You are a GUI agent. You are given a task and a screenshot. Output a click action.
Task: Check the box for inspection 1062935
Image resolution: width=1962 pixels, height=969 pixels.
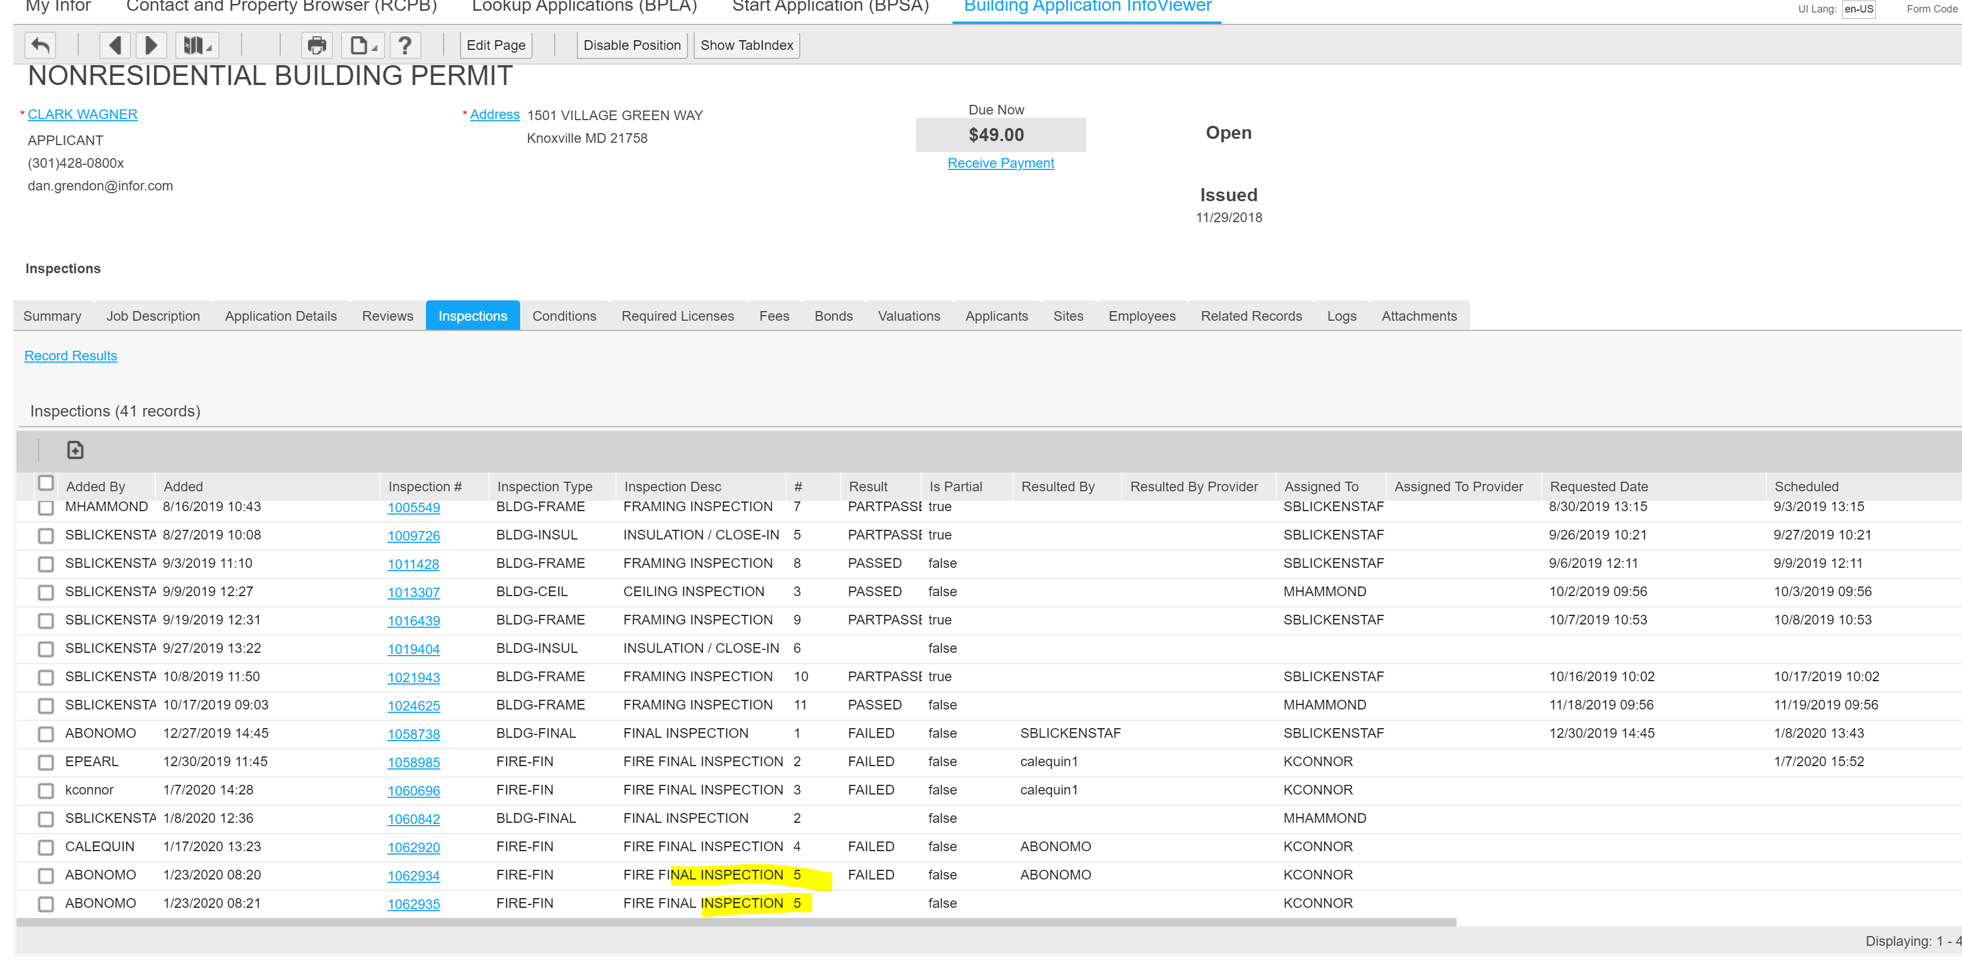[46, 904]
